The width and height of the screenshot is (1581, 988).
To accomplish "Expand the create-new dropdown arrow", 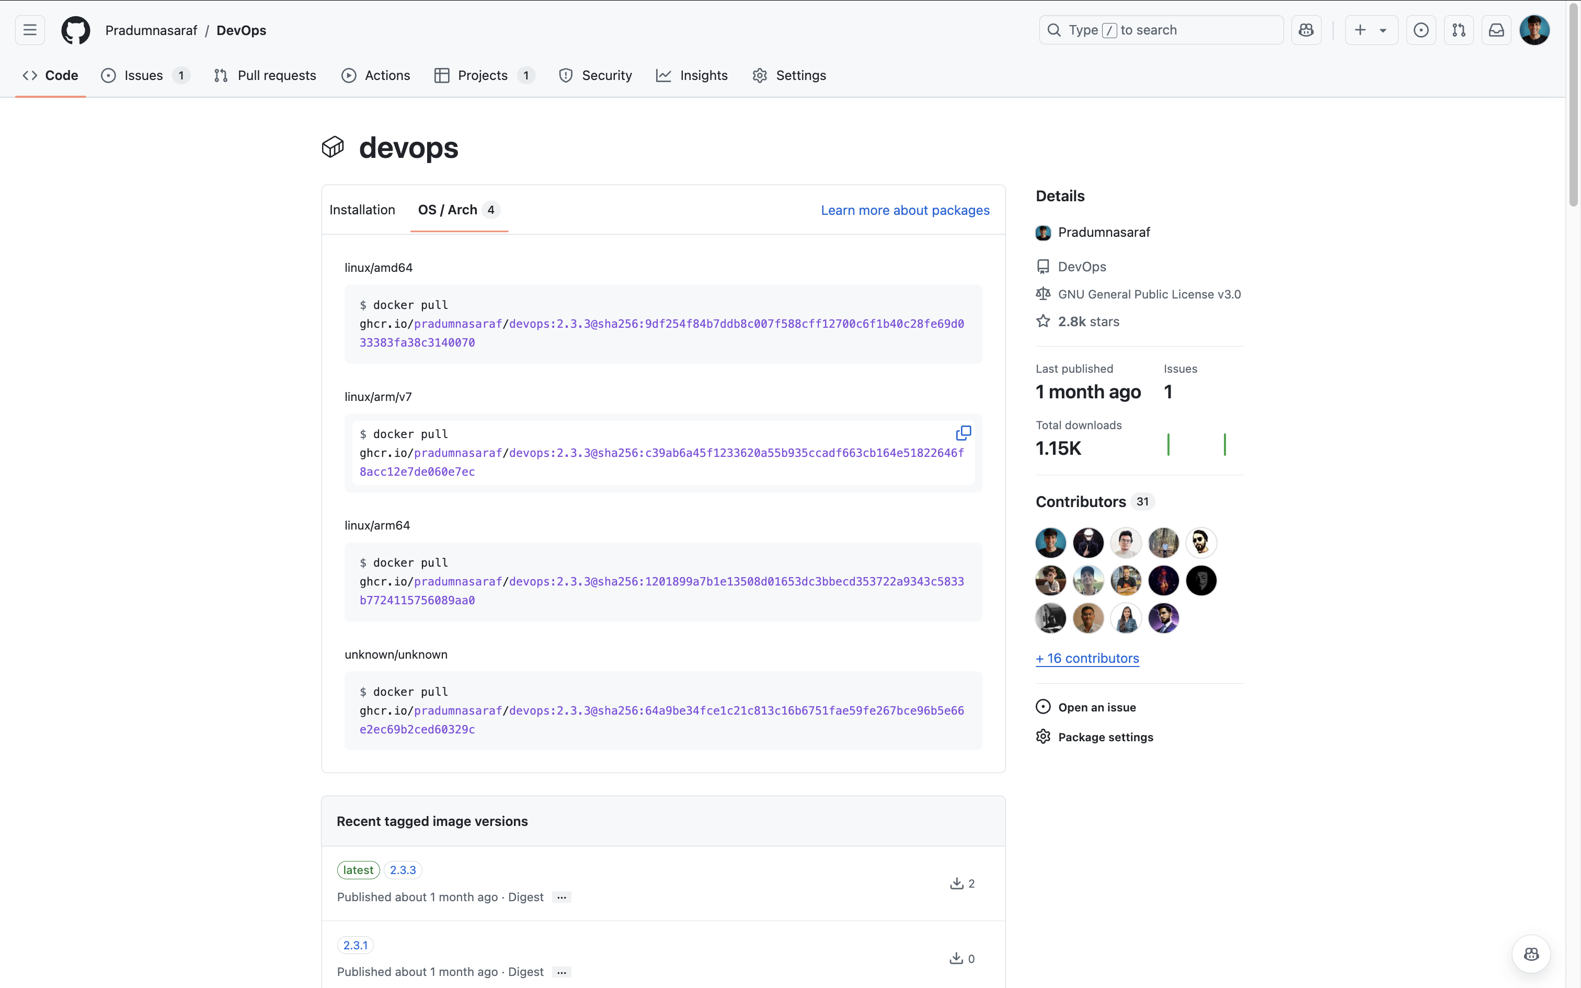I will (1384, 29).
